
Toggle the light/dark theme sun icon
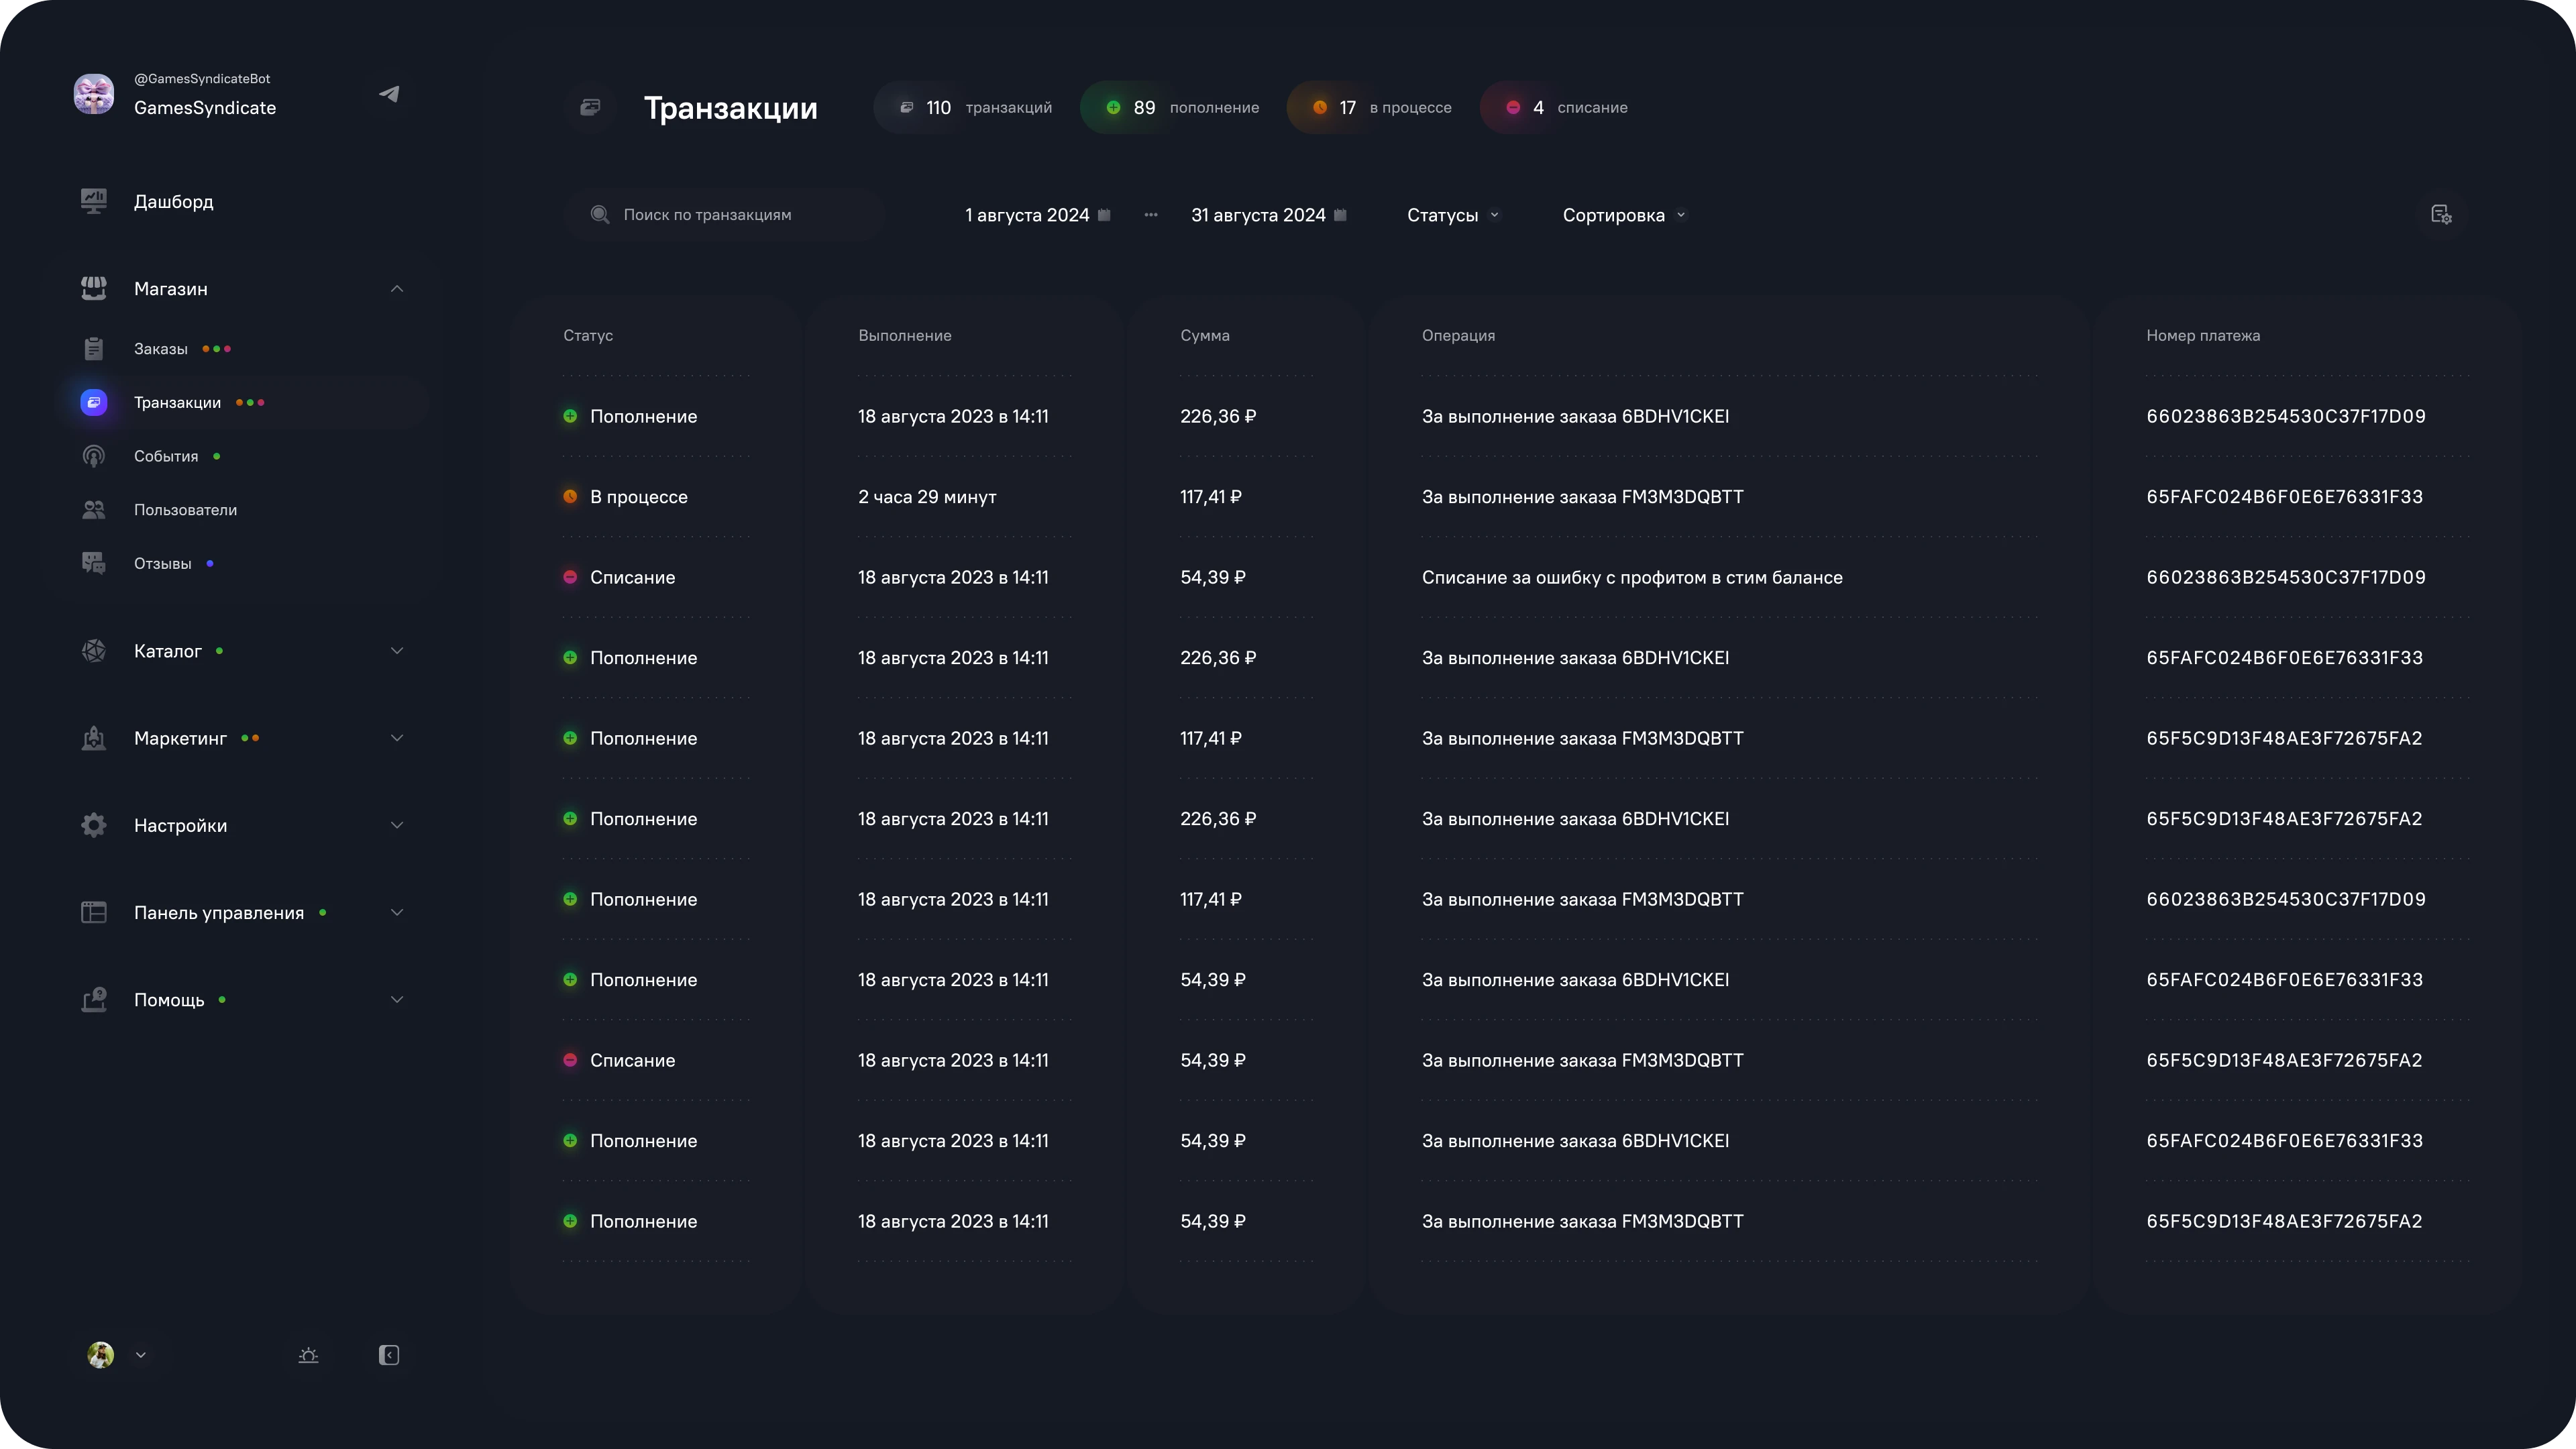[x=308, y=1355]
